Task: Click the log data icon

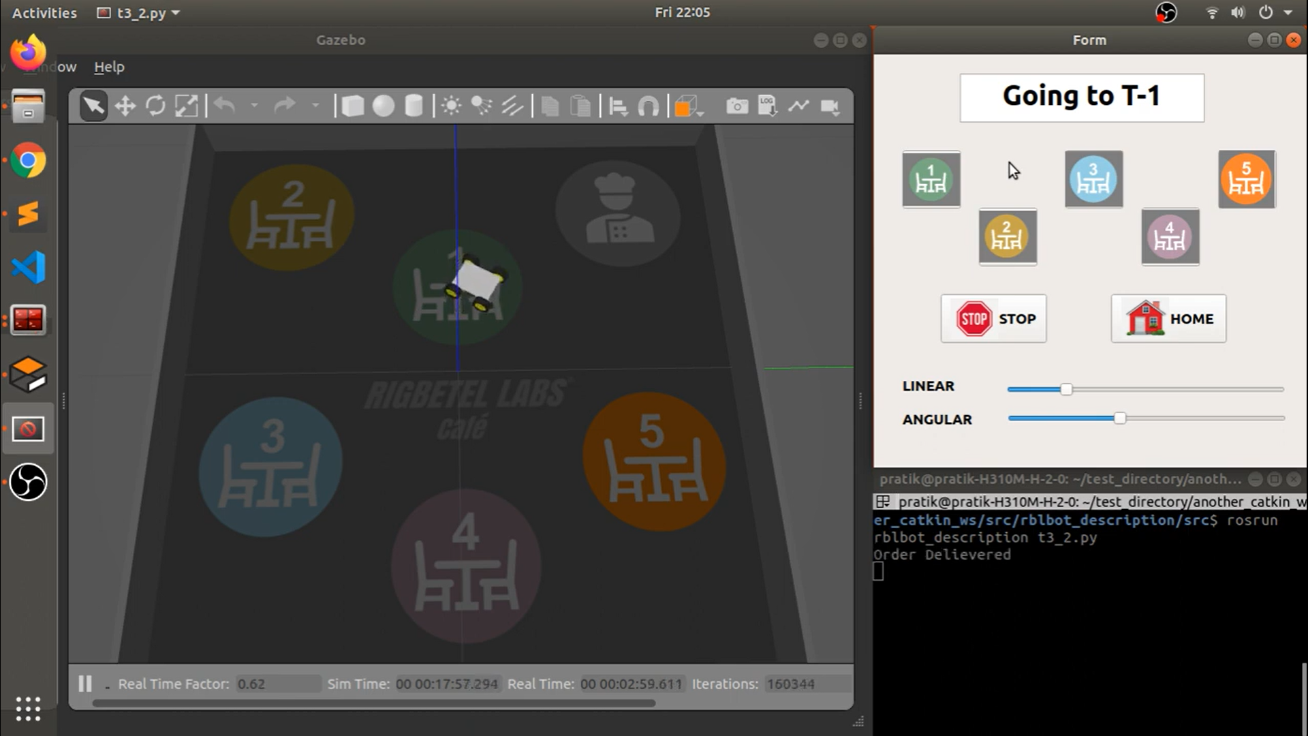Action: 767,106
